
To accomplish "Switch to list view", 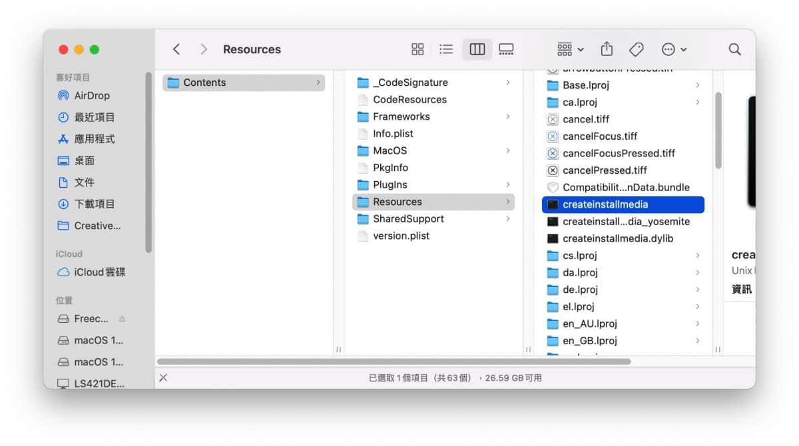I will (x=446, y=49).
